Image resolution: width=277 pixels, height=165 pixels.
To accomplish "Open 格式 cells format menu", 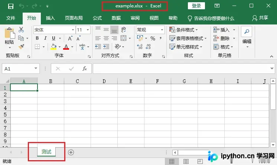I will point(223,47).
